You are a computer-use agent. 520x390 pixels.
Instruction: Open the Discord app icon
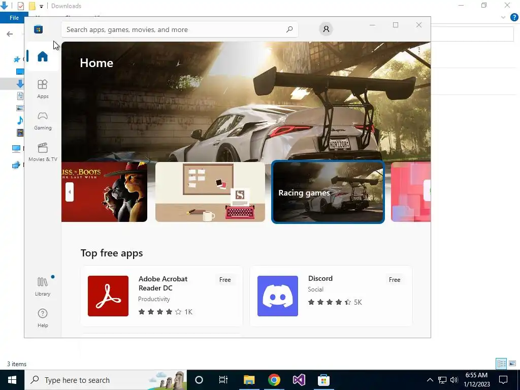point(278,296)
